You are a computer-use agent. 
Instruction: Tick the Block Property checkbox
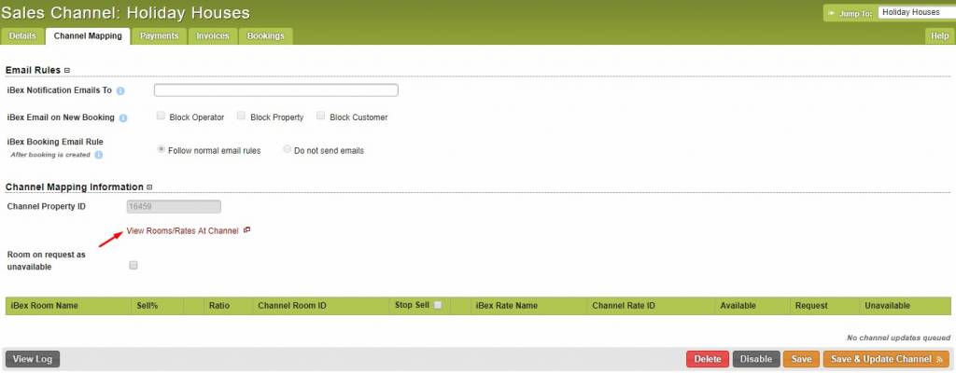[x=242, y=116]
